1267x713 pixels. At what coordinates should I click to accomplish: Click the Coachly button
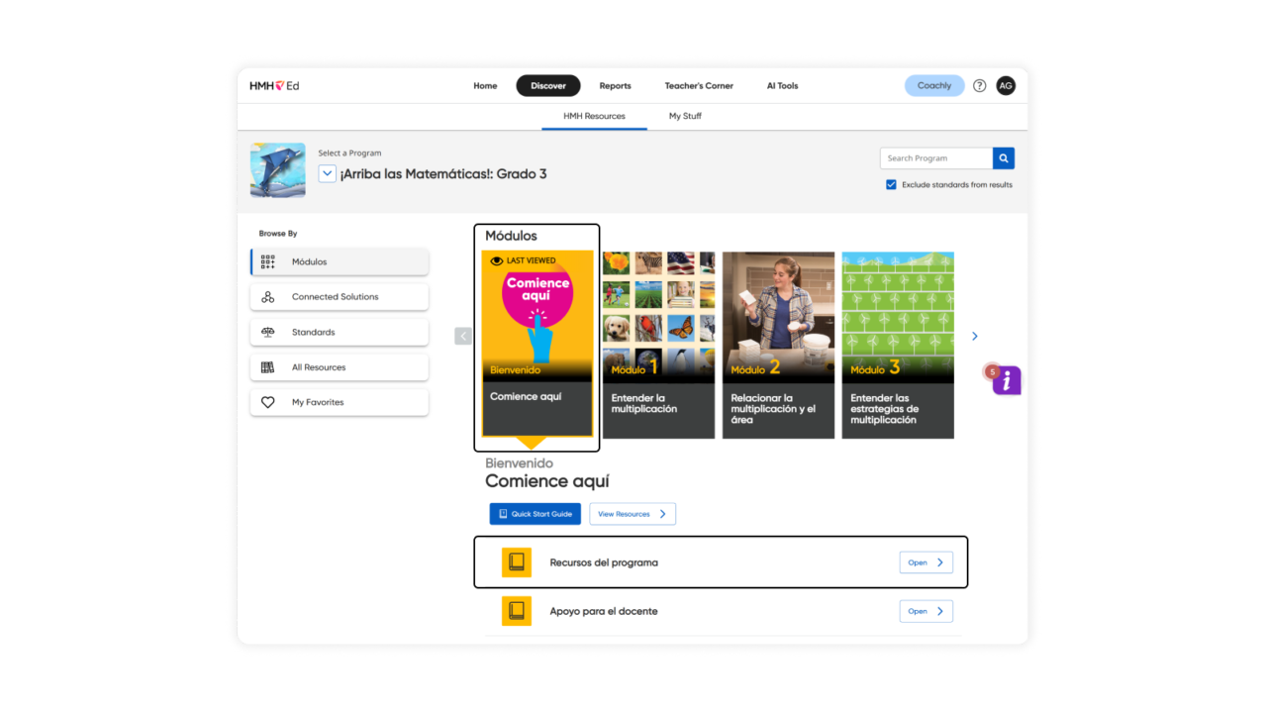[934, 86]
